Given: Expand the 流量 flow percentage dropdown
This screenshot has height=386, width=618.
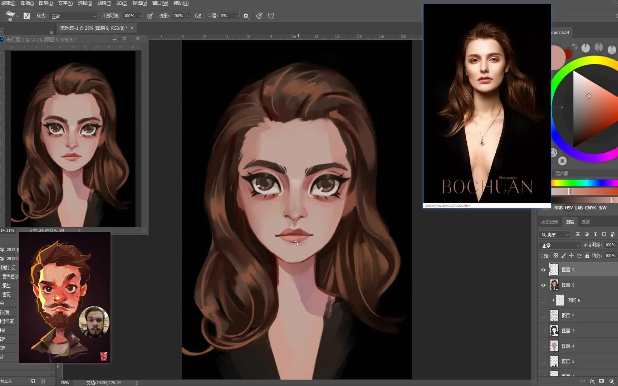Looking at the screenshot, I should click(x=188, y=16).
